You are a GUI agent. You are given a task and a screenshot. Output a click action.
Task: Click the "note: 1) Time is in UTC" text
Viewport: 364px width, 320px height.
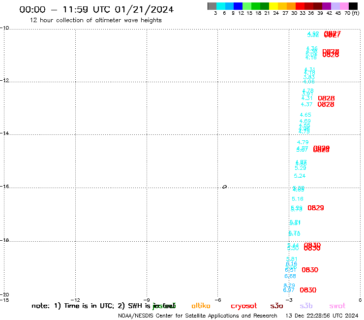click(x=73, y=306)
